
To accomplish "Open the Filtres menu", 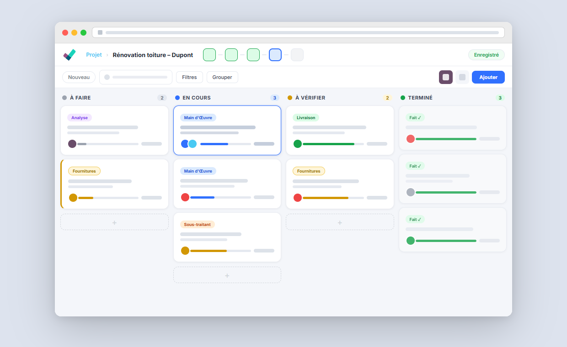I will 189,77.
